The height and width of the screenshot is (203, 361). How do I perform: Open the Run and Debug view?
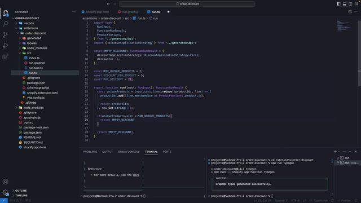(5, 46)
